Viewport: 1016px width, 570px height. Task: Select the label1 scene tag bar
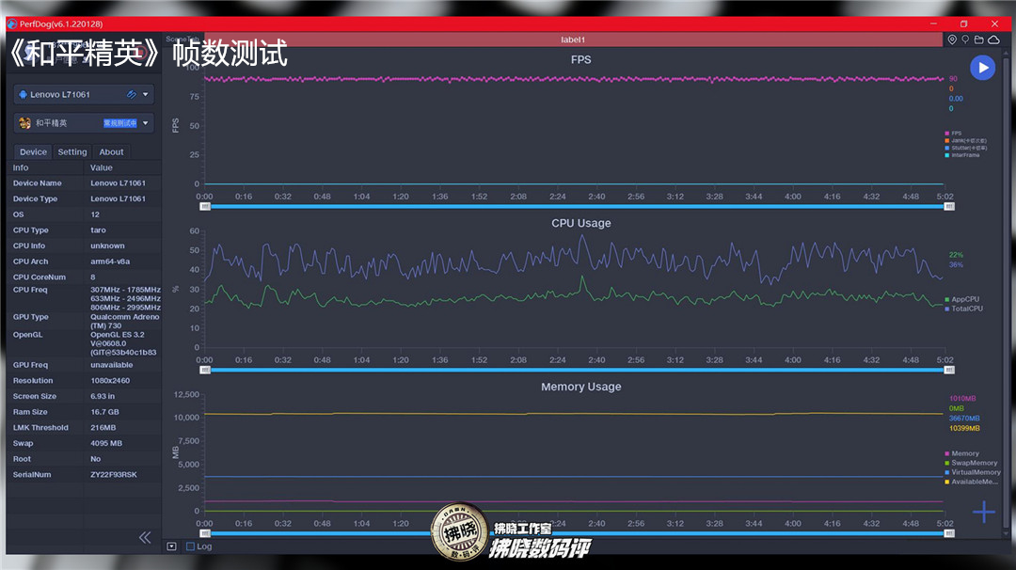[573, 40]
